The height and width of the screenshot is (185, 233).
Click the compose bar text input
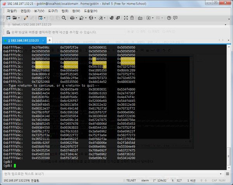[x=111, y=174]
